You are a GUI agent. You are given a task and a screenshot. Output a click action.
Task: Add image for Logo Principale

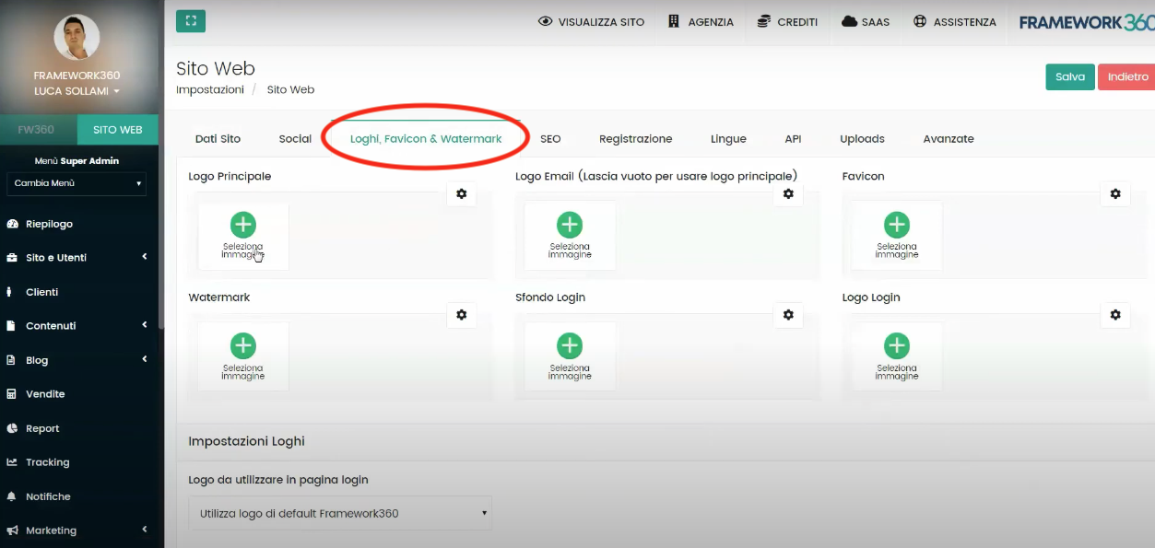click(243, 236)
